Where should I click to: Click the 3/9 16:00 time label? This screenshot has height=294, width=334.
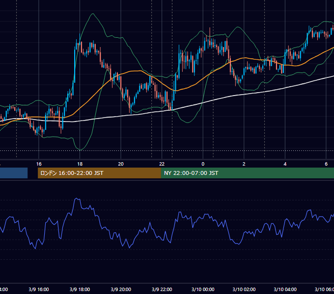tap(39, 289)
